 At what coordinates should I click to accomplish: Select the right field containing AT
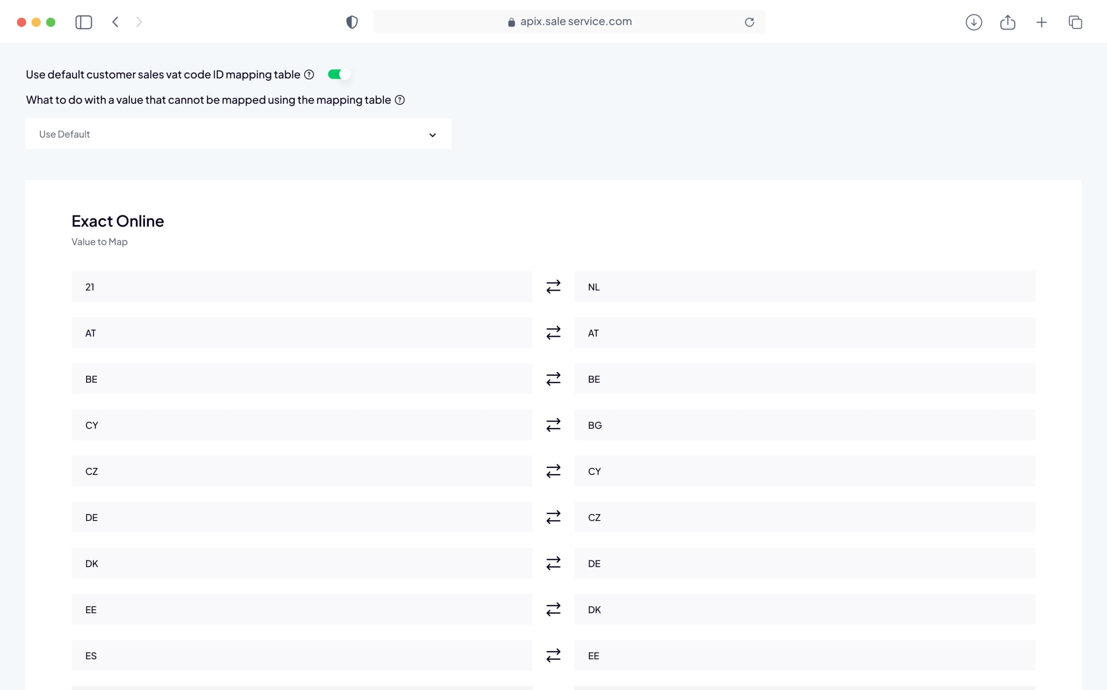tap(804, 333)
